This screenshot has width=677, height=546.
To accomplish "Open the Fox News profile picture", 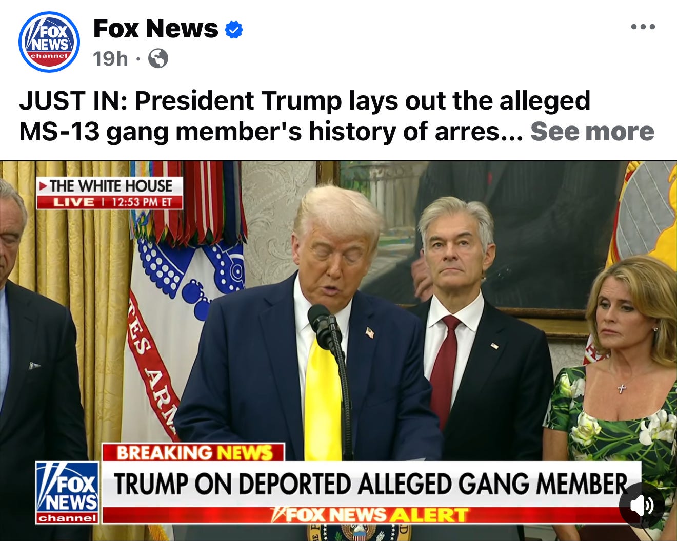I will tap(49, 41).
